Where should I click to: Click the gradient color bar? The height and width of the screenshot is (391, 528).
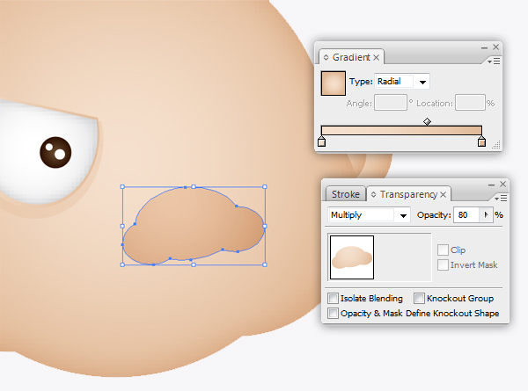click(x=401, y=130)
